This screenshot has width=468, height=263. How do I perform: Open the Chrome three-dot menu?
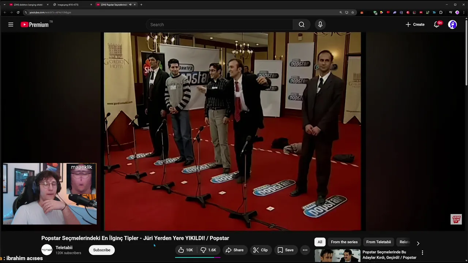(x=464, y=12)
